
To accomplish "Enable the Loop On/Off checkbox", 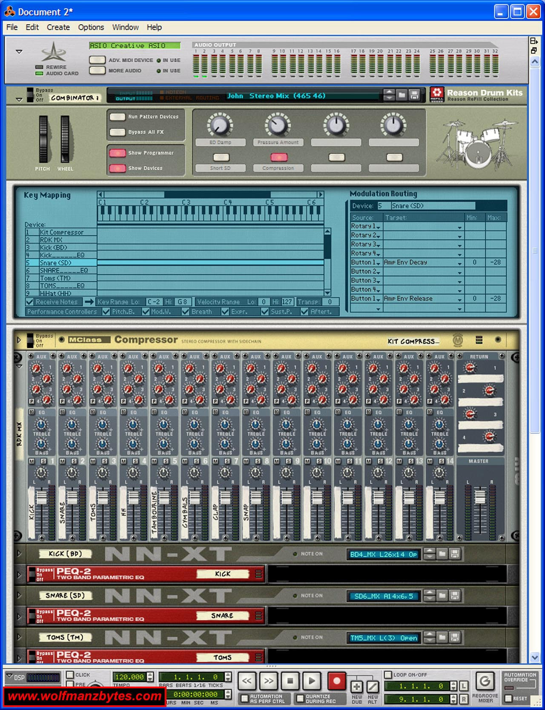I will [388, 675].
